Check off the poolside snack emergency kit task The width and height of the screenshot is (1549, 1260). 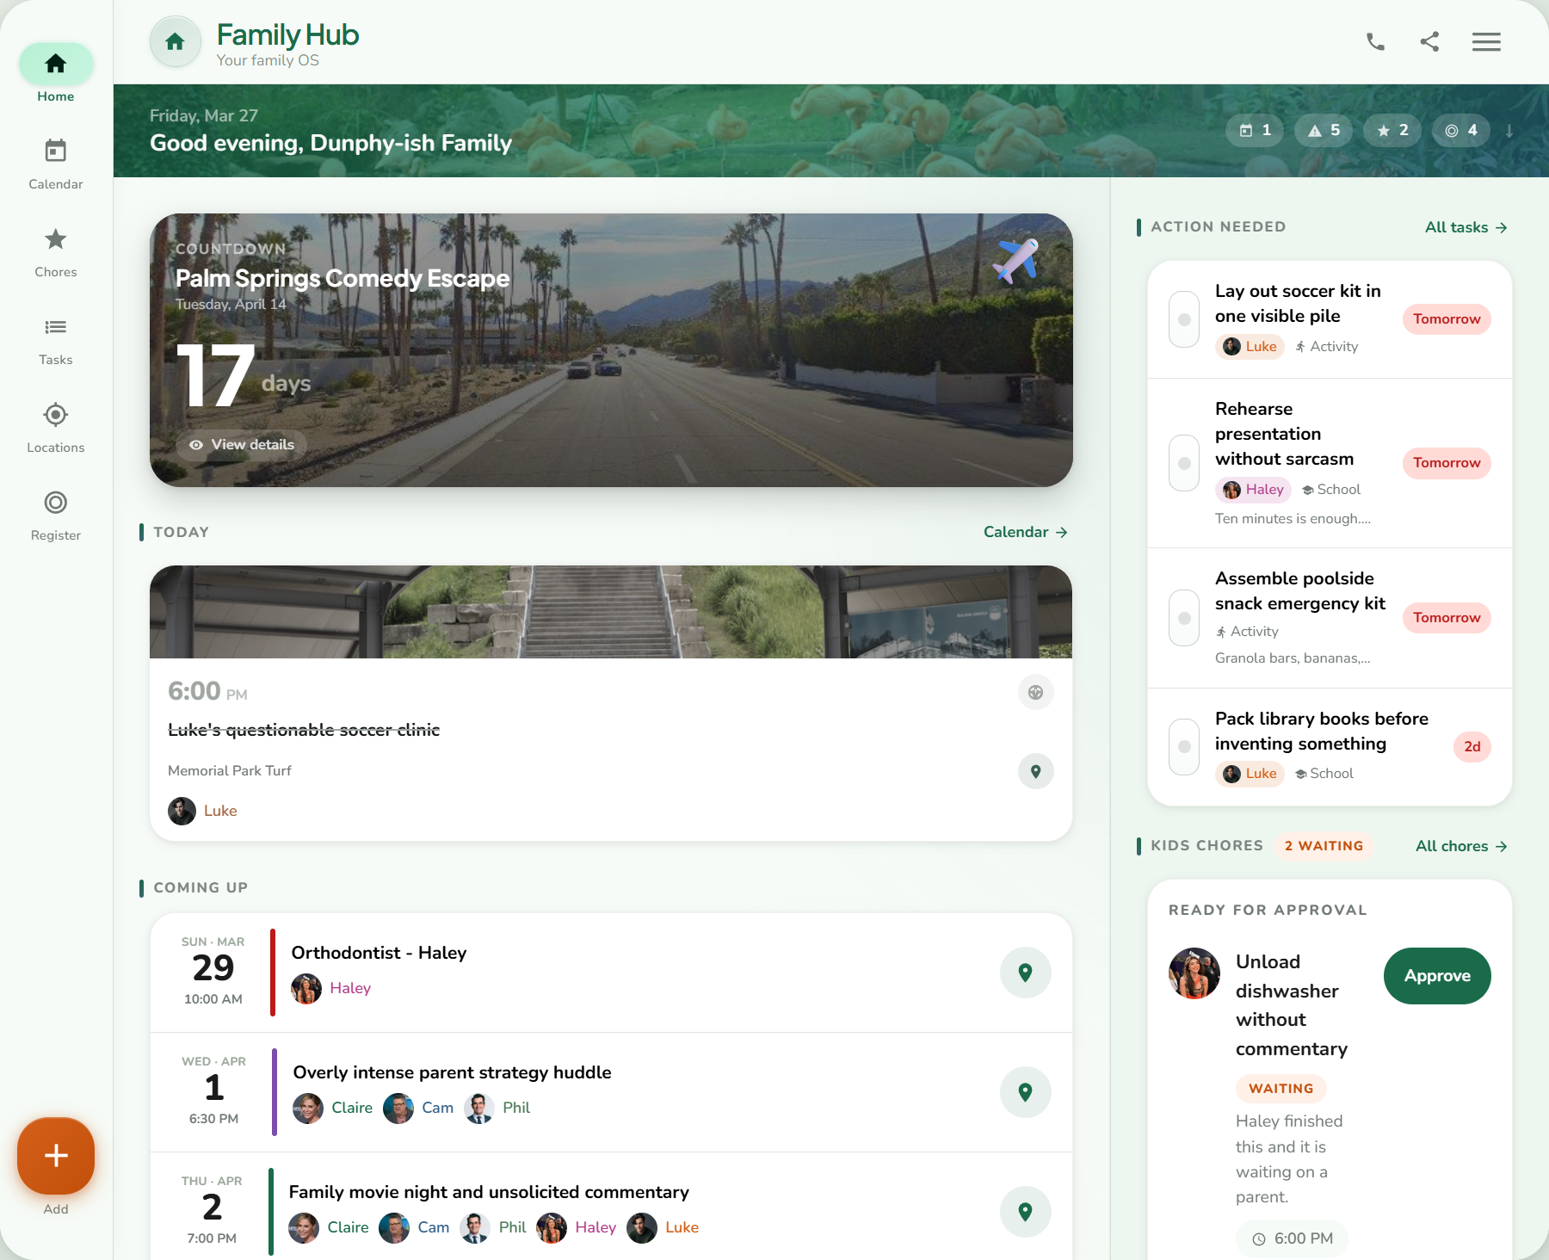1183,617
